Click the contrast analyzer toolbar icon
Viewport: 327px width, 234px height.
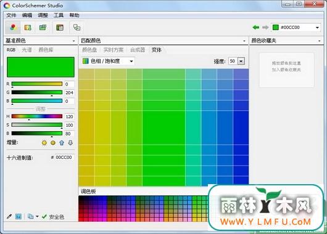pyautogui.click(x=77, y=28)
